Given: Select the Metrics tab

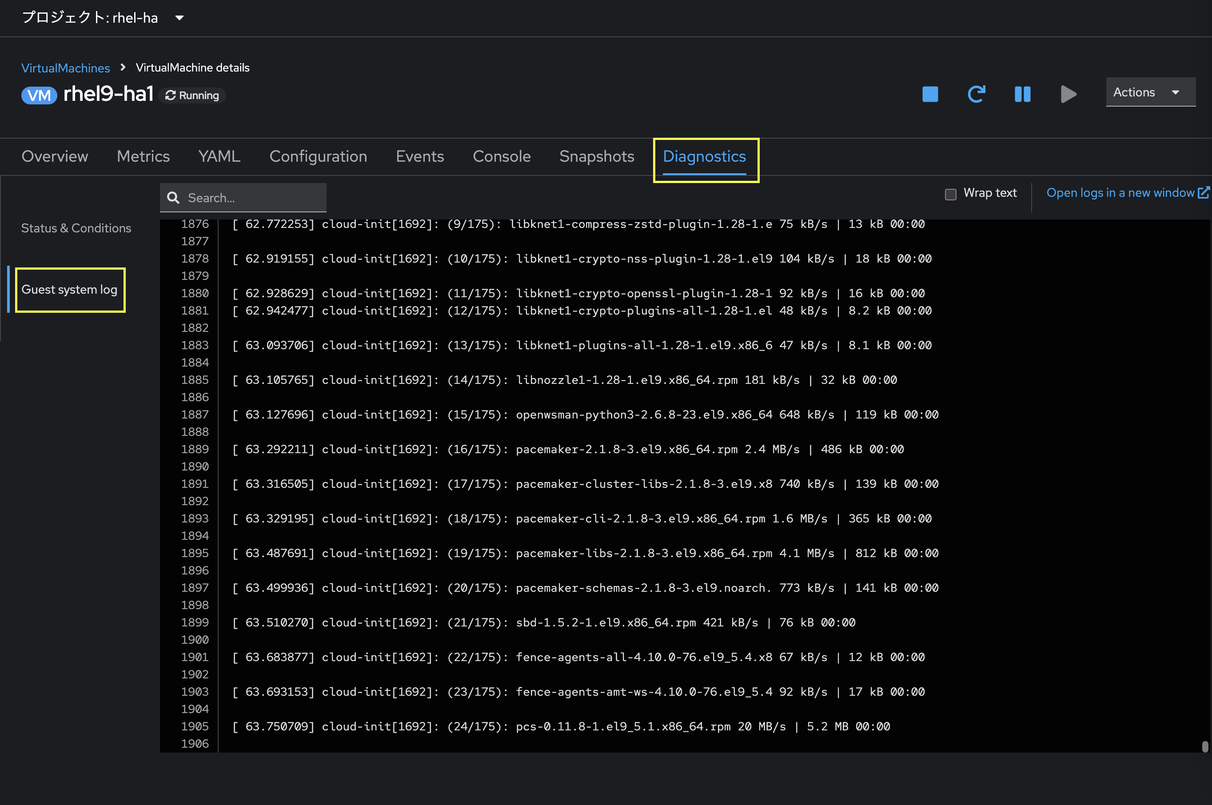Looking at the screenshot, I should coord(143,156).
